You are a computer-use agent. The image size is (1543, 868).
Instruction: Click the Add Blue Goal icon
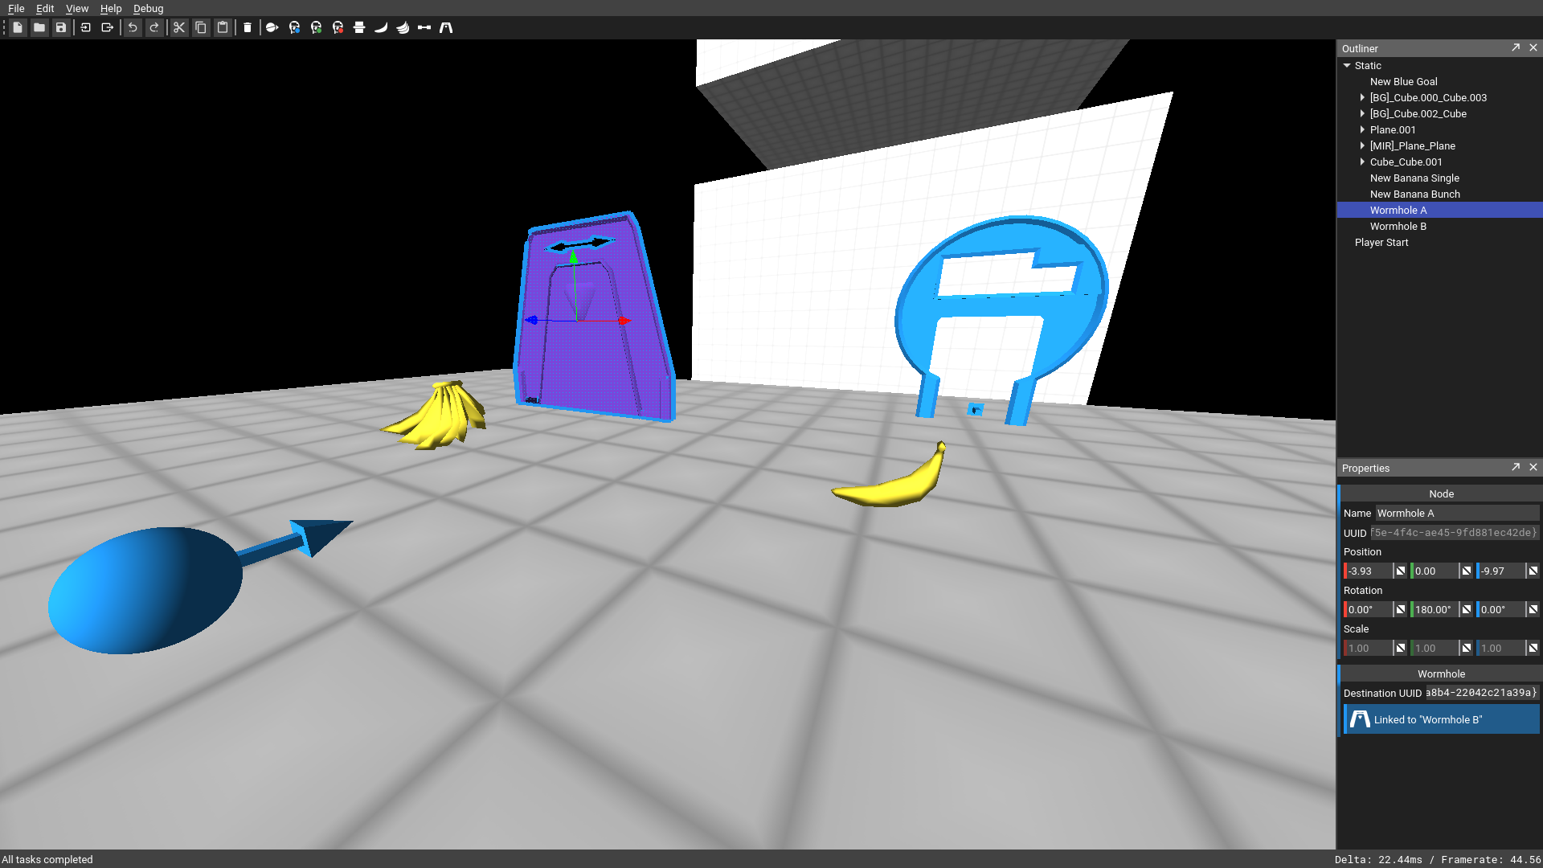tap(294, 27)
